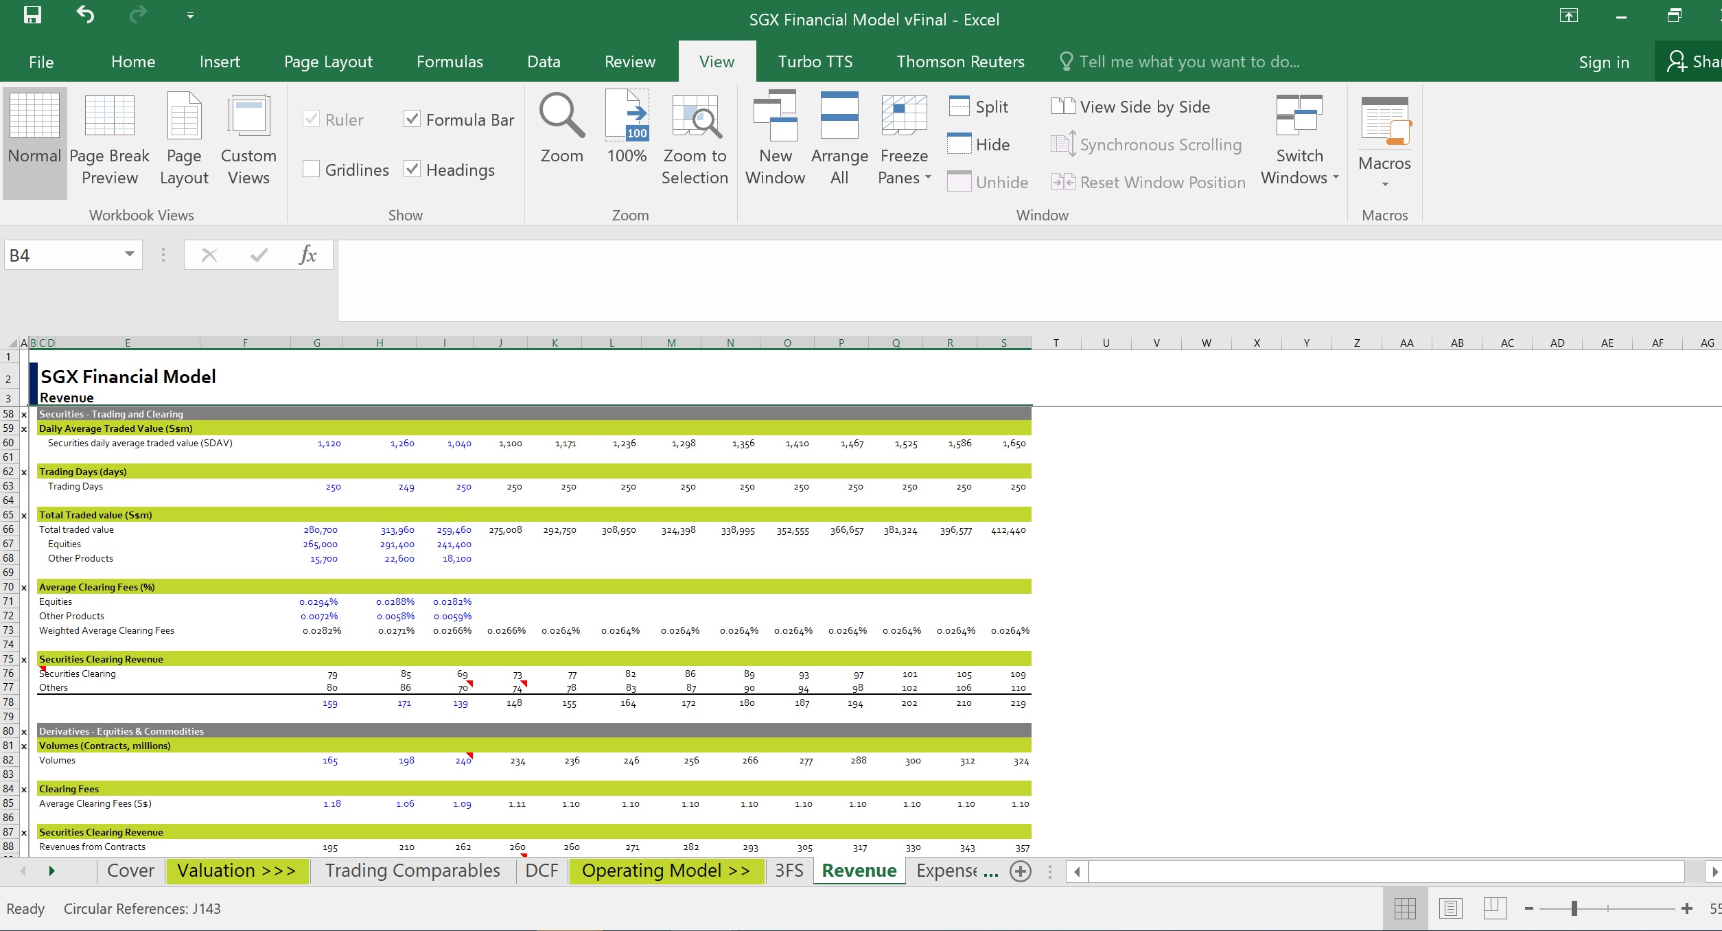This screenshot has height=931, width=1722.
Task: Switch to the DCF sheet tab
Action: click(x=542, y=871)
